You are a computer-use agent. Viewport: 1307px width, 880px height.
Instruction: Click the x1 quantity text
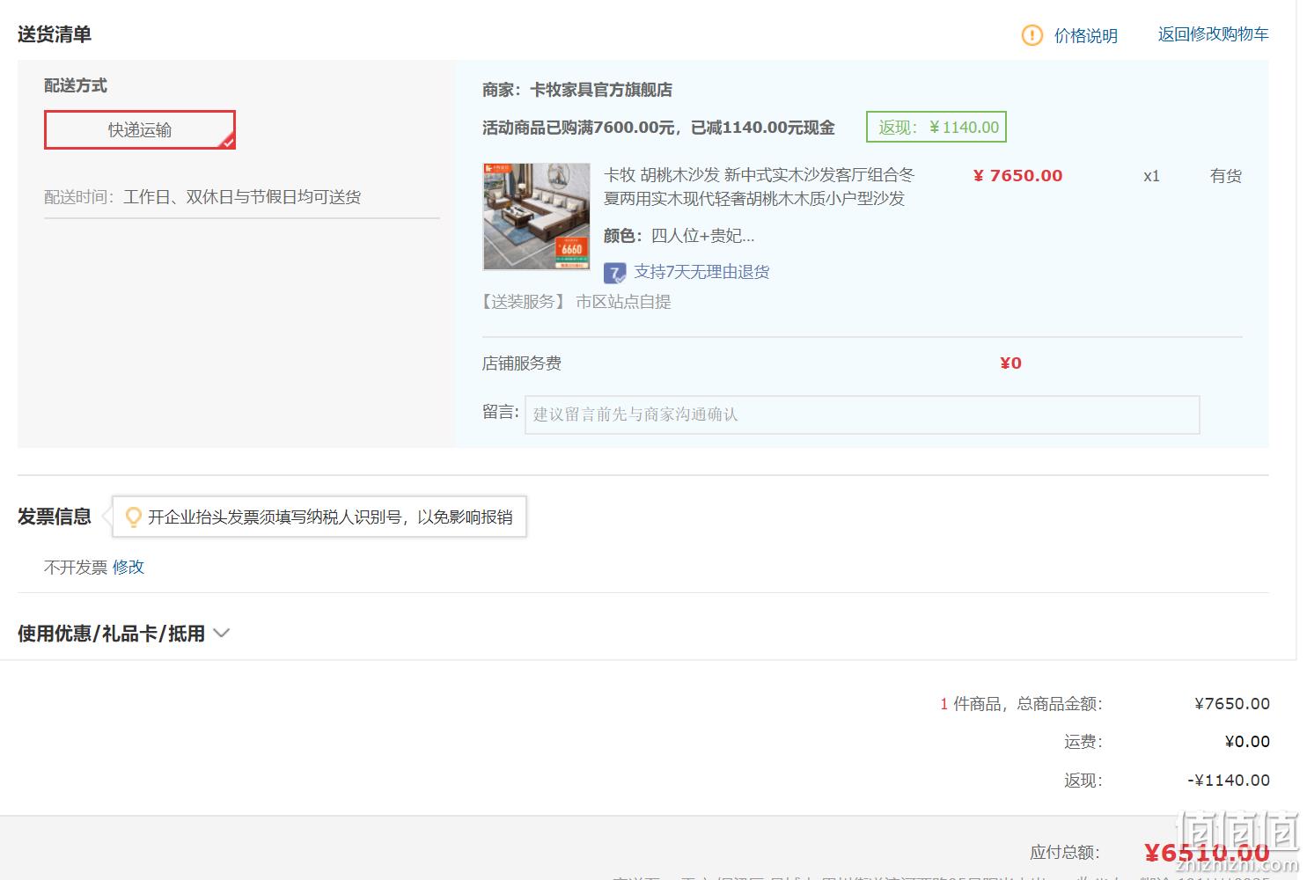(x=1151, y=176)
